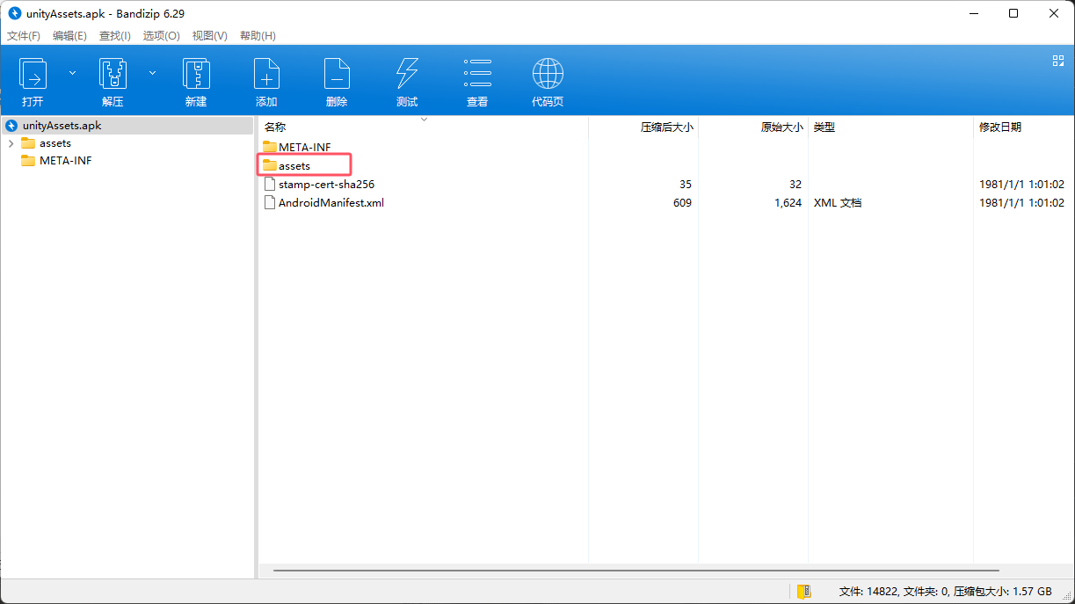Select the META-INF folder icon in file list
This screenshot has height=604, width=1075.
coord(270,147)
